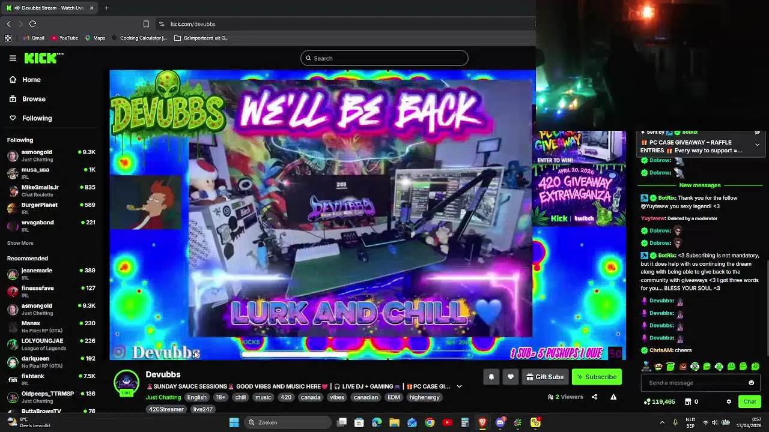The width and height of the screenshot is (769, 432).
Task: Open the Kick sidebar hamburger menu
Action: pos(13,58)
